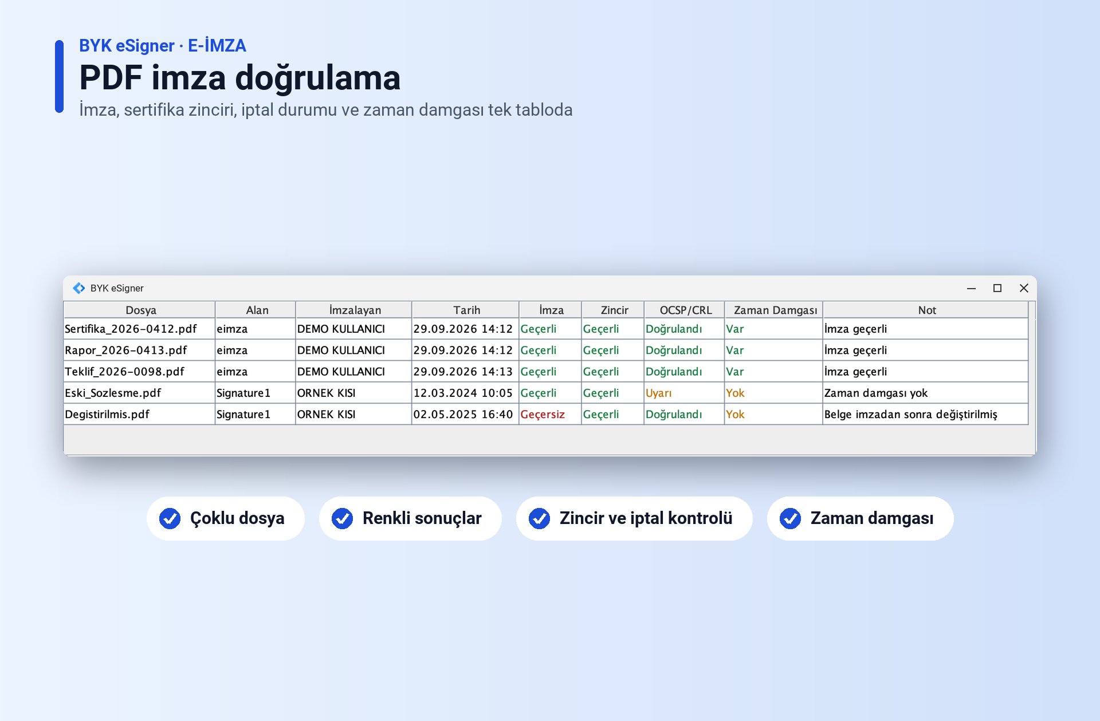Sort by the İmzalayan column header

353,310
